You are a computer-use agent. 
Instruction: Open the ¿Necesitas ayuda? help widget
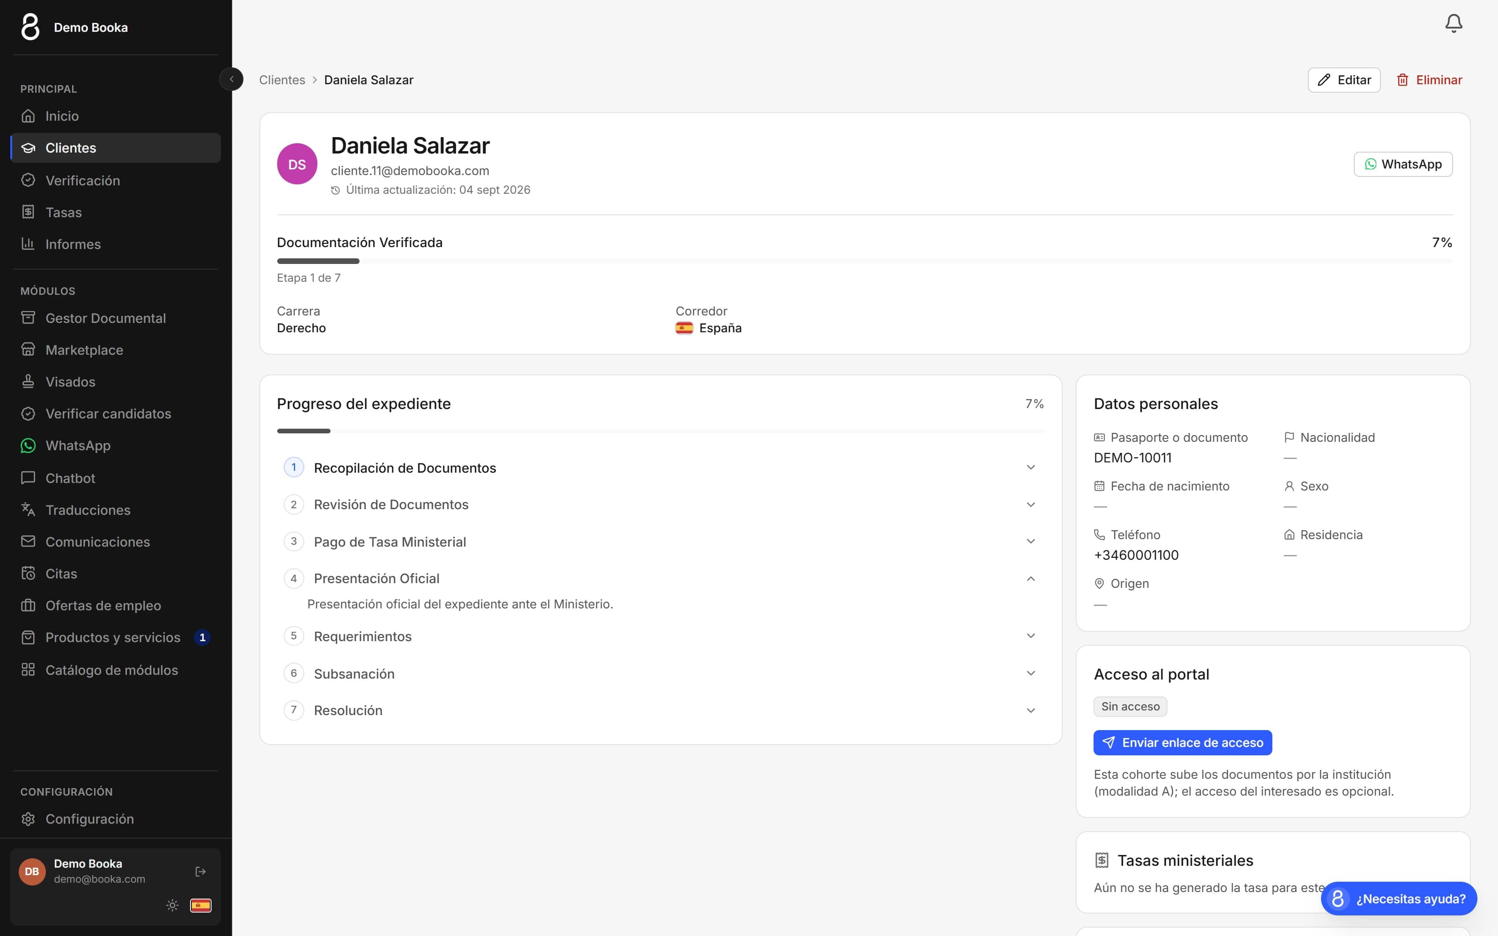click(1398, 898)
